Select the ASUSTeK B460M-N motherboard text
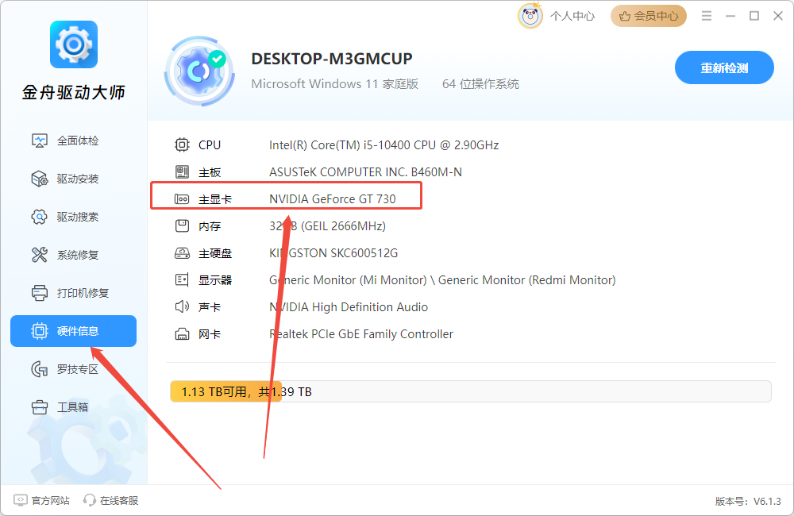The width and height of the screenshot is (794, 516). pos(365,172)
